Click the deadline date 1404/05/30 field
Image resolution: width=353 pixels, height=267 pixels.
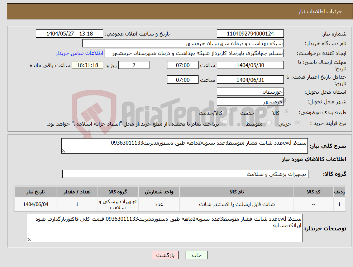(250, 65)
